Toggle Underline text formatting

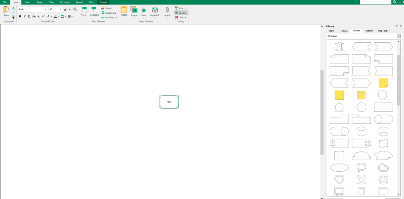pyautogui.click(x=29, y=16)
